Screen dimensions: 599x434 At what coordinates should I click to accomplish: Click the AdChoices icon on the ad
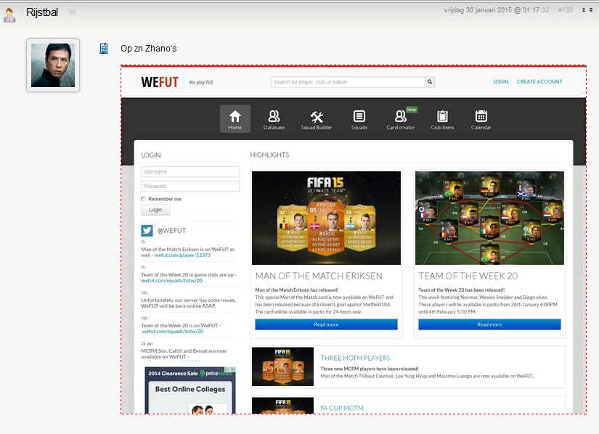(227, 369)
